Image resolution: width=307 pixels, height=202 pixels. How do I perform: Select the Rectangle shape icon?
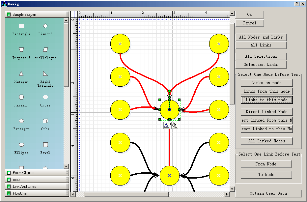tap(21, 26)
